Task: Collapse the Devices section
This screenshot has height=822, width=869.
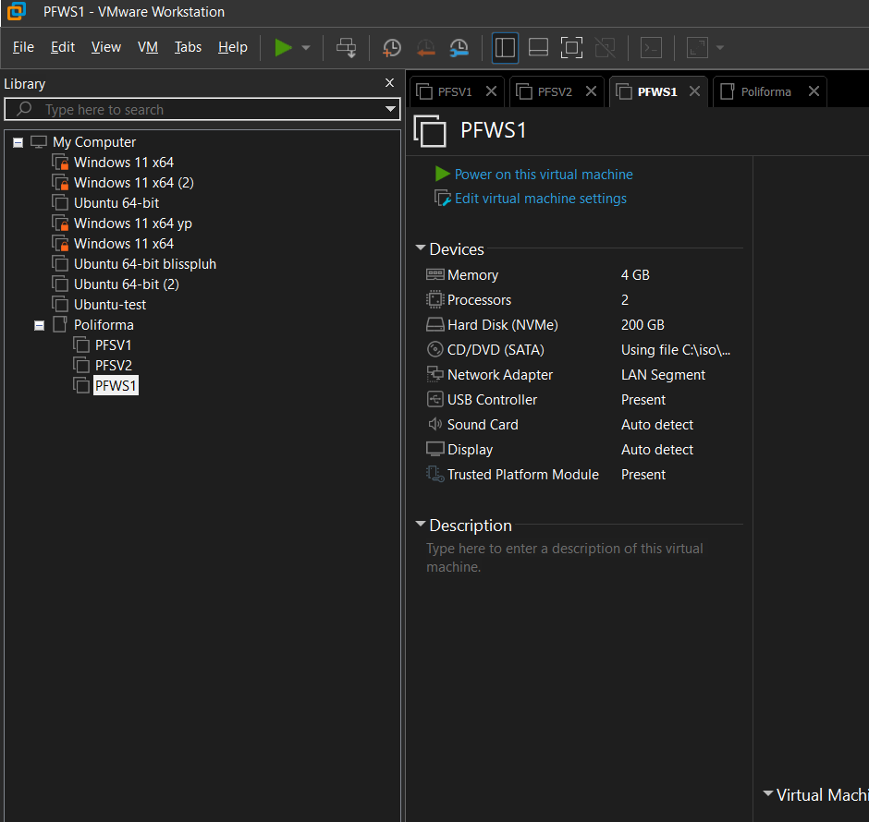Action: [x=421, y=248]
